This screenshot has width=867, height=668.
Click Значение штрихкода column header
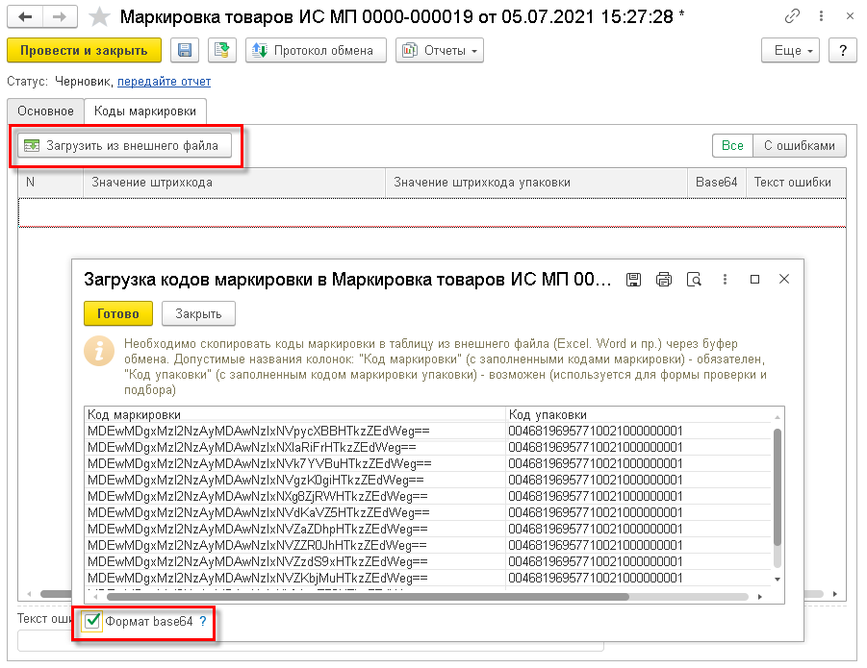coord(234,183)
